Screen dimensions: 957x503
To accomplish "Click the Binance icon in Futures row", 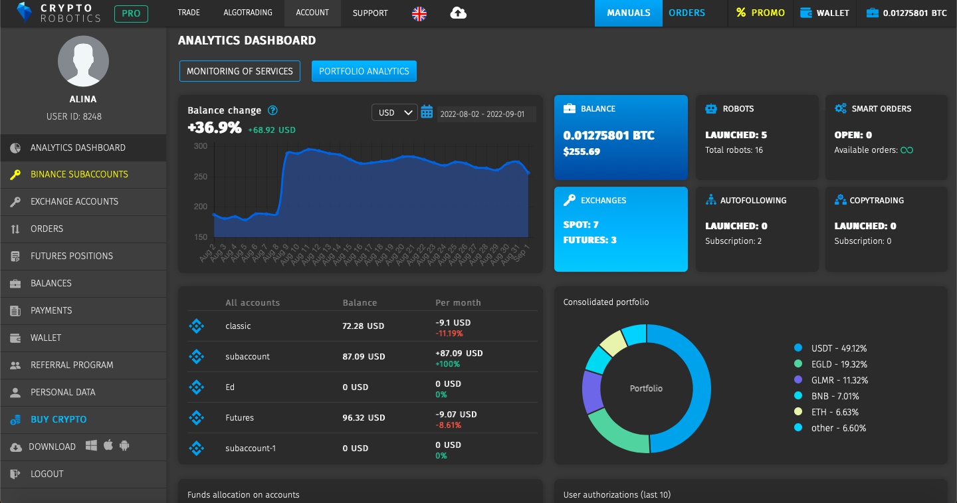I will [x=196, y=418].
